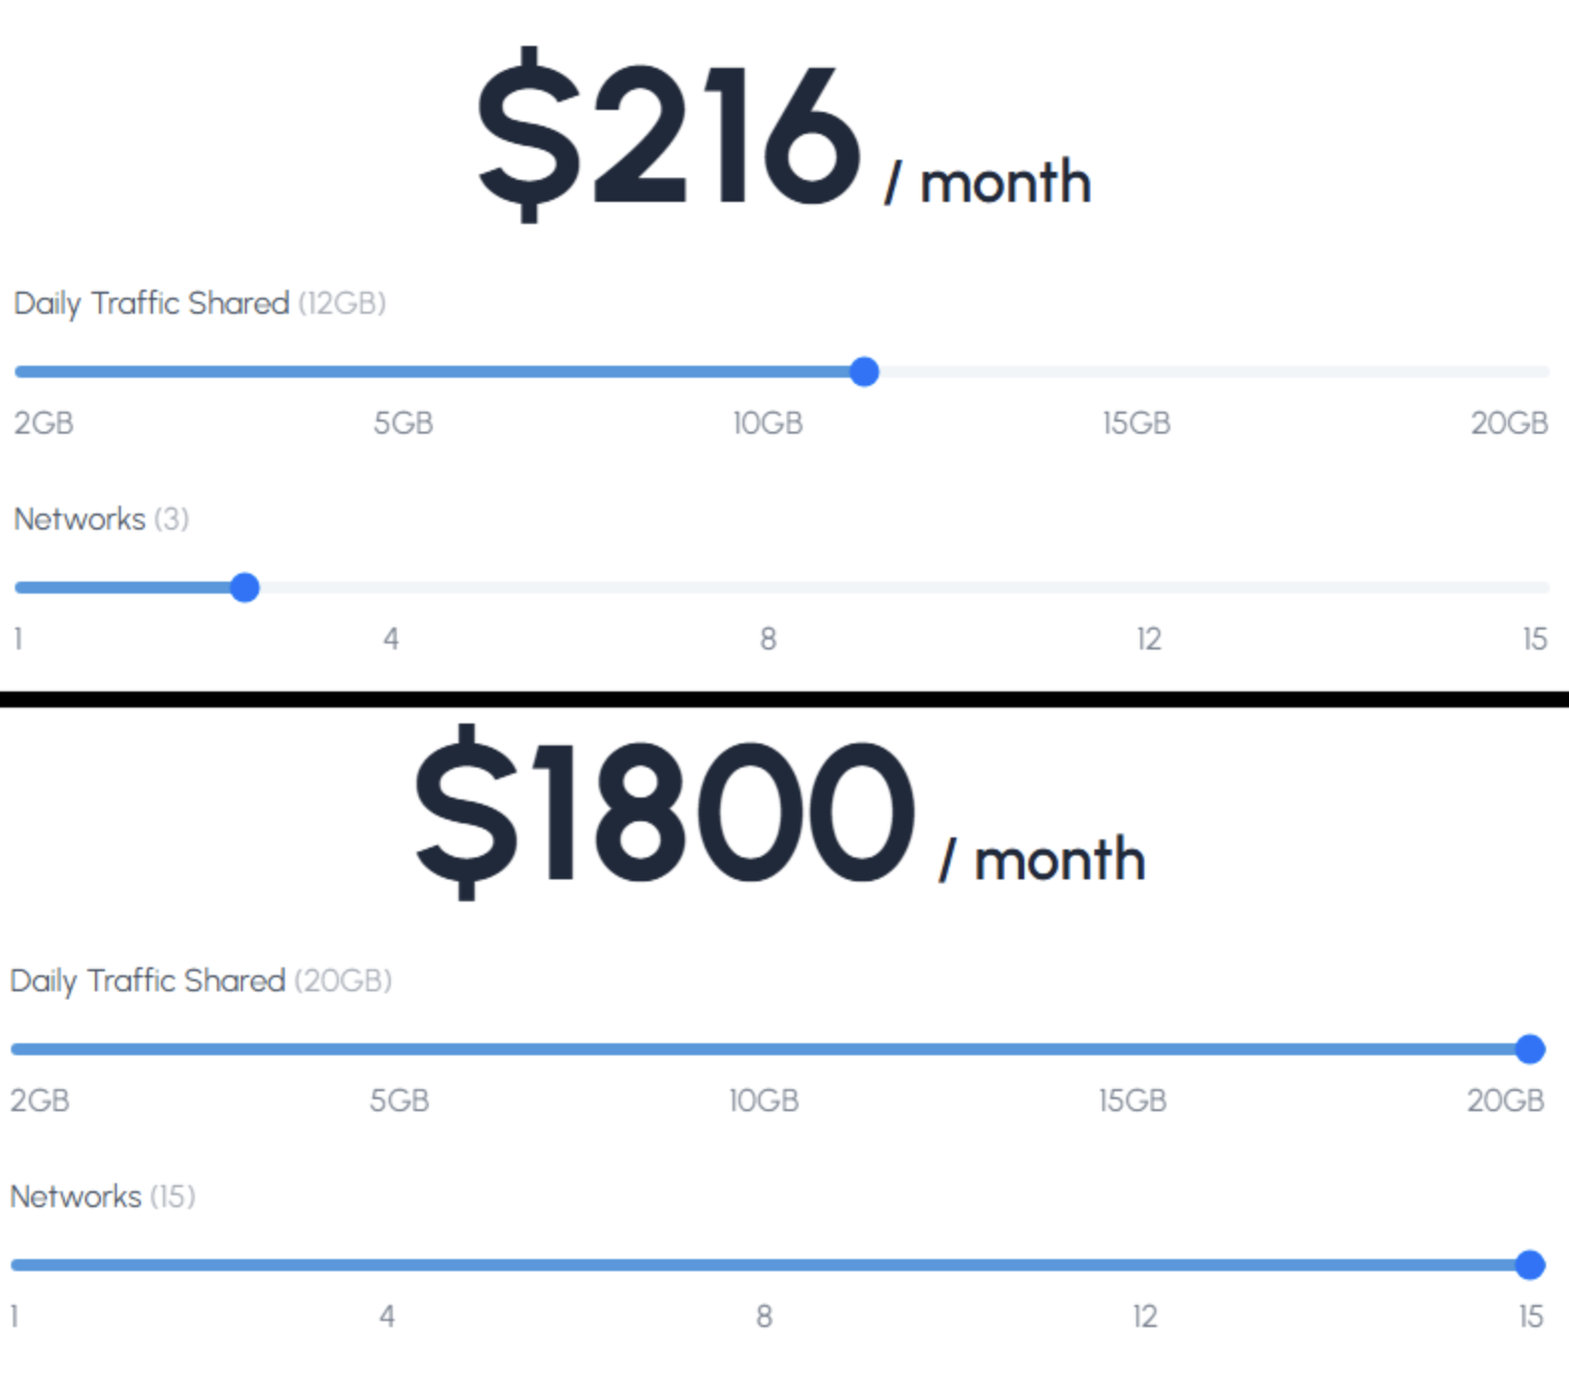Viewport: 1569px width, 1381px height.
Task: Click the 10GB tick label in the $1800 plan
Action: (x=764, y=1101)
